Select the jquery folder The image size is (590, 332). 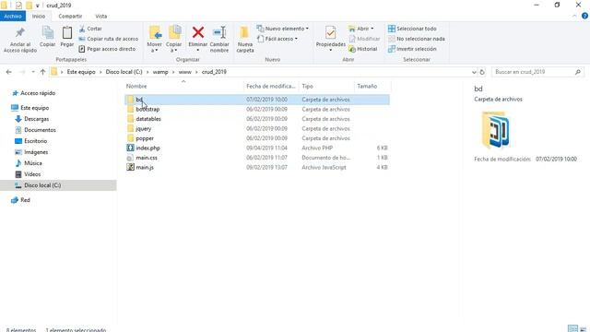point(257,129)
